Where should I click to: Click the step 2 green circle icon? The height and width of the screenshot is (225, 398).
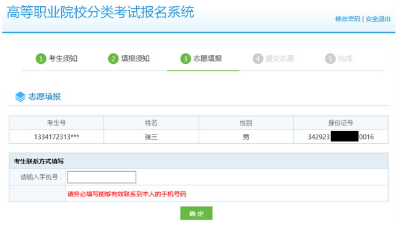click(113, 59)
